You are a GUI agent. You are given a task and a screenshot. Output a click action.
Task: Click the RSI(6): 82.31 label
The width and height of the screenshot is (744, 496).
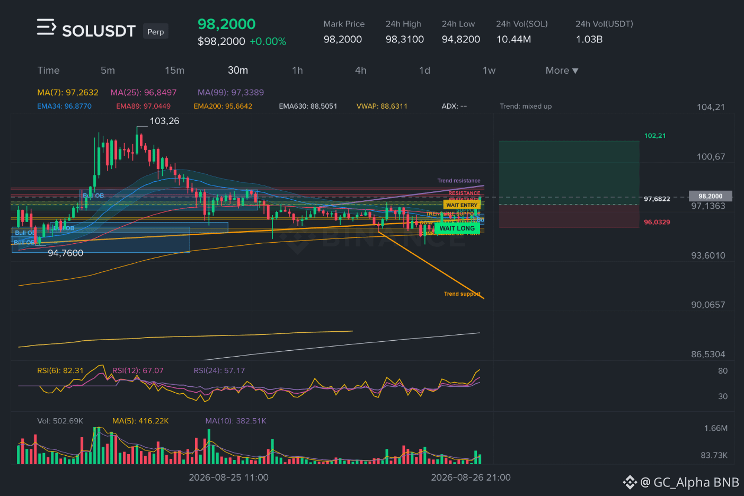pyautogui.click(x=60, y=370)
